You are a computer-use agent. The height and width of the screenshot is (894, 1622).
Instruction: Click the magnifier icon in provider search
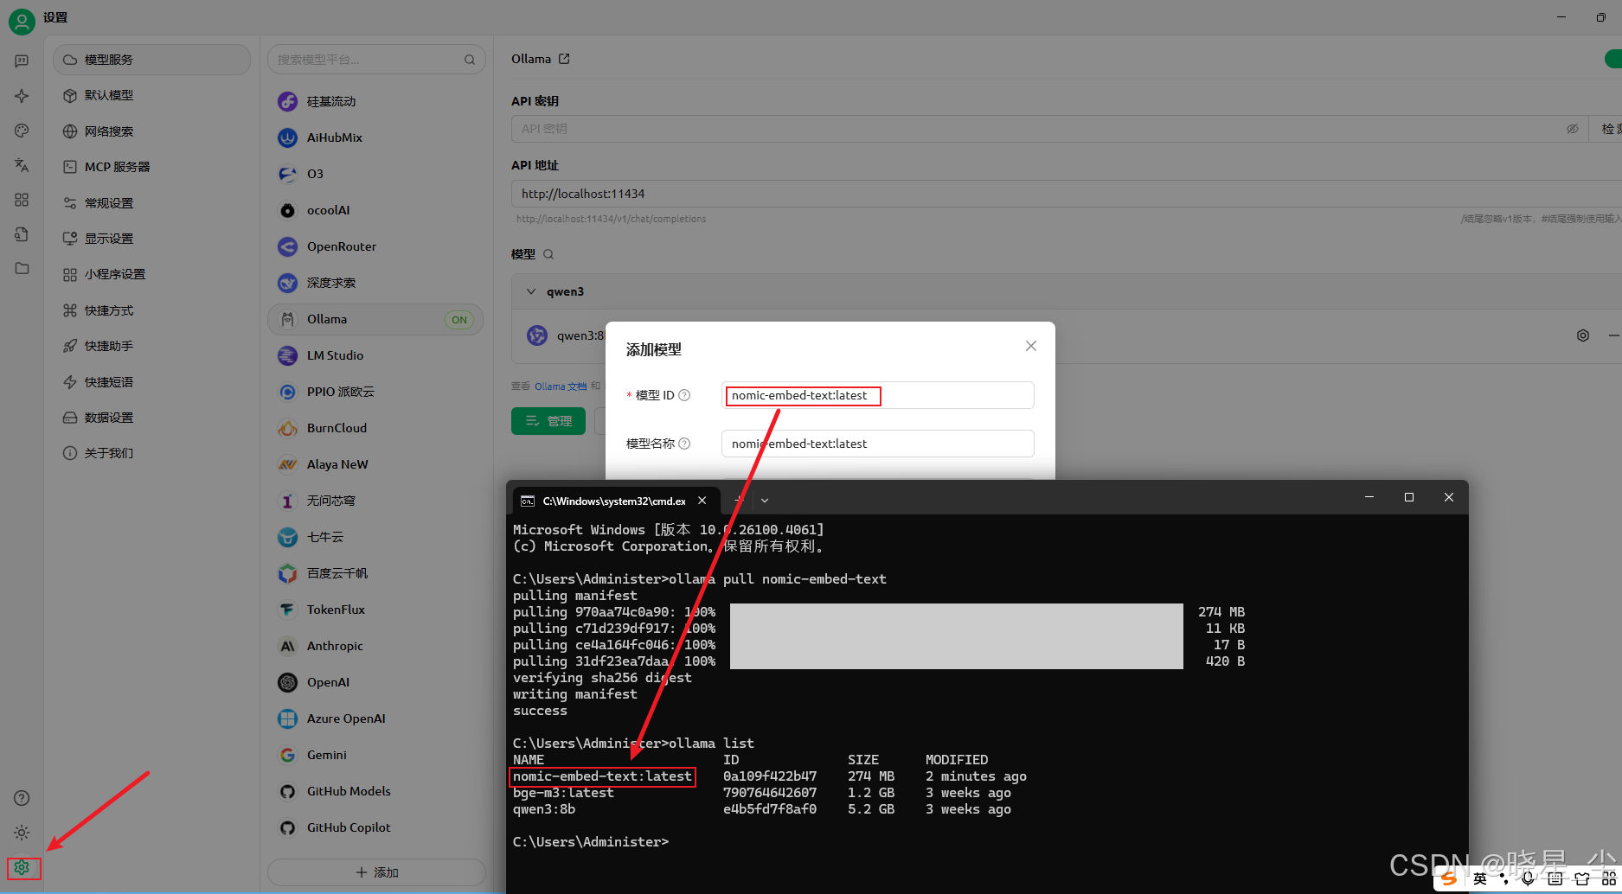point(470,60)
